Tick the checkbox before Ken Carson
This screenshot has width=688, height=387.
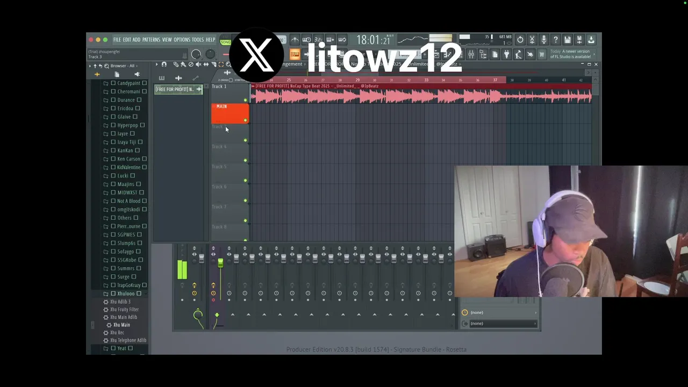tap(113, 159)
